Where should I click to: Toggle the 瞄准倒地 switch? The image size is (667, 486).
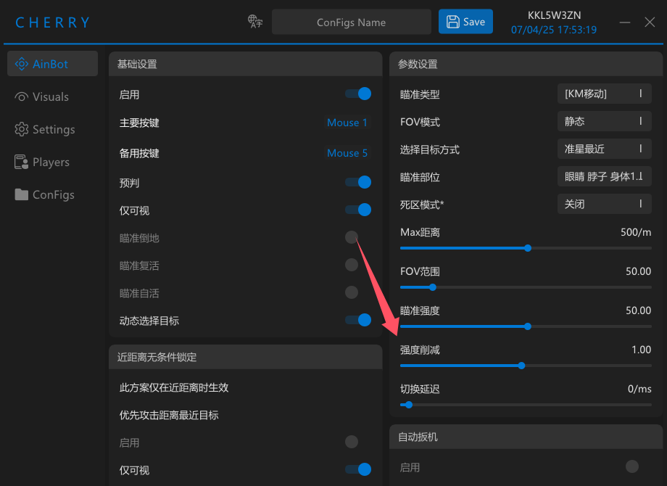(x=352, y=237)
